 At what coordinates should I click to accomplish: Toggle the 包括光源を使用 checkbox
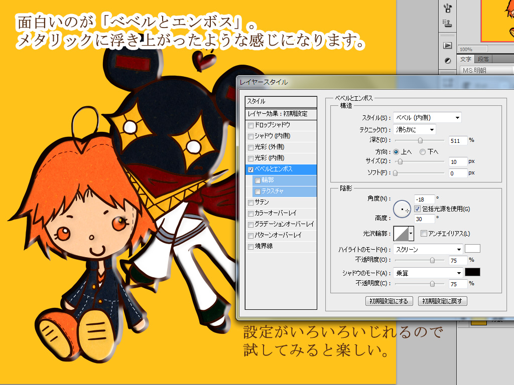[418, 209]
